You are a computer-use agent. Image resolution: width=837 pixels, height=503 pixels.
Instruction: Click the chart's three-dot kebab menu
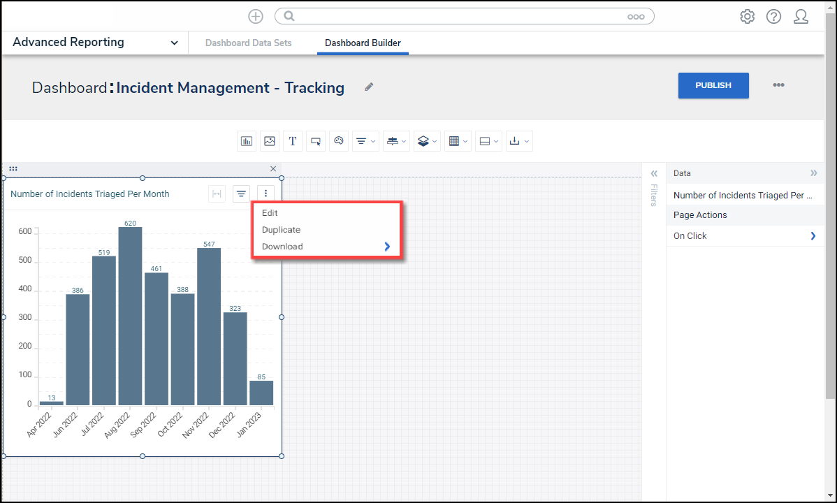click(265, 194)
